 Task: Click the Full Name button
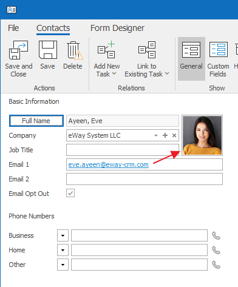pos(36,121)
